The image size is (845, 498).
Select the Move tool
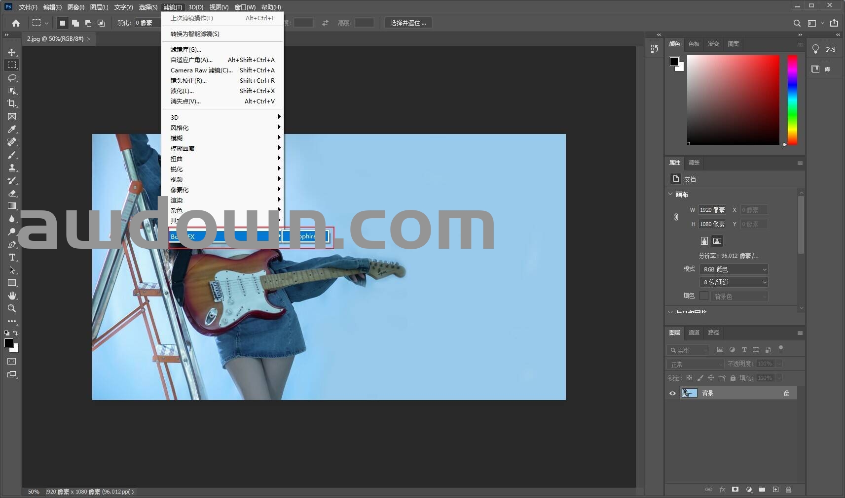(12, 52)
